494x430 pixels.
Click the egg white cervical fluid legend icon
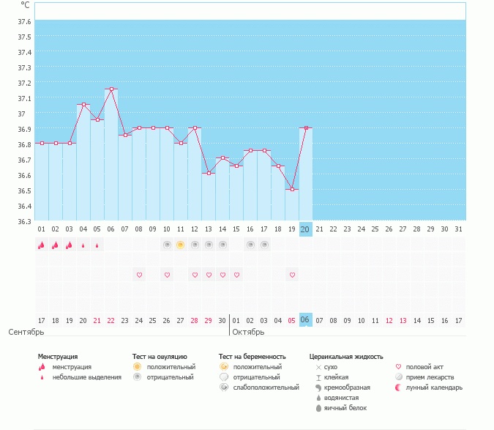pyautogui.click(x=318, y=408)
